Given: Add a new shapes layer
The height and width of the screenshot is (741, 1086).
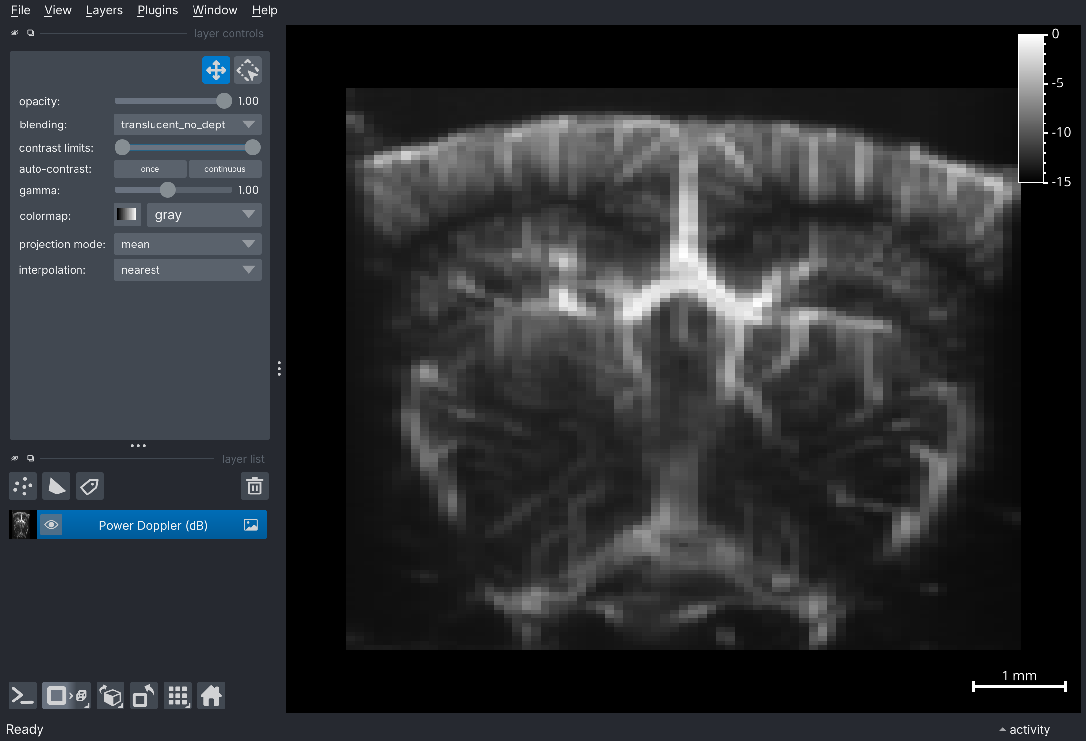Looking at the screenshot, I should [56, 486].
